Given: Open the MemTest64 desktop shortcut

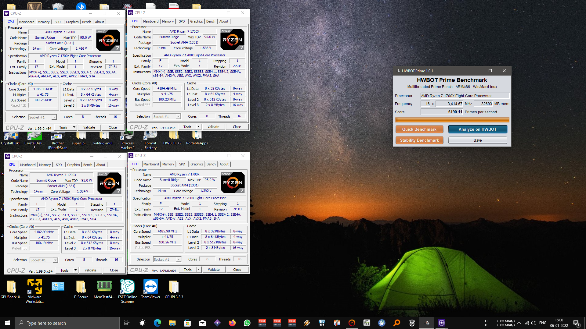Looking at the screenshot, I should (104, 289).
